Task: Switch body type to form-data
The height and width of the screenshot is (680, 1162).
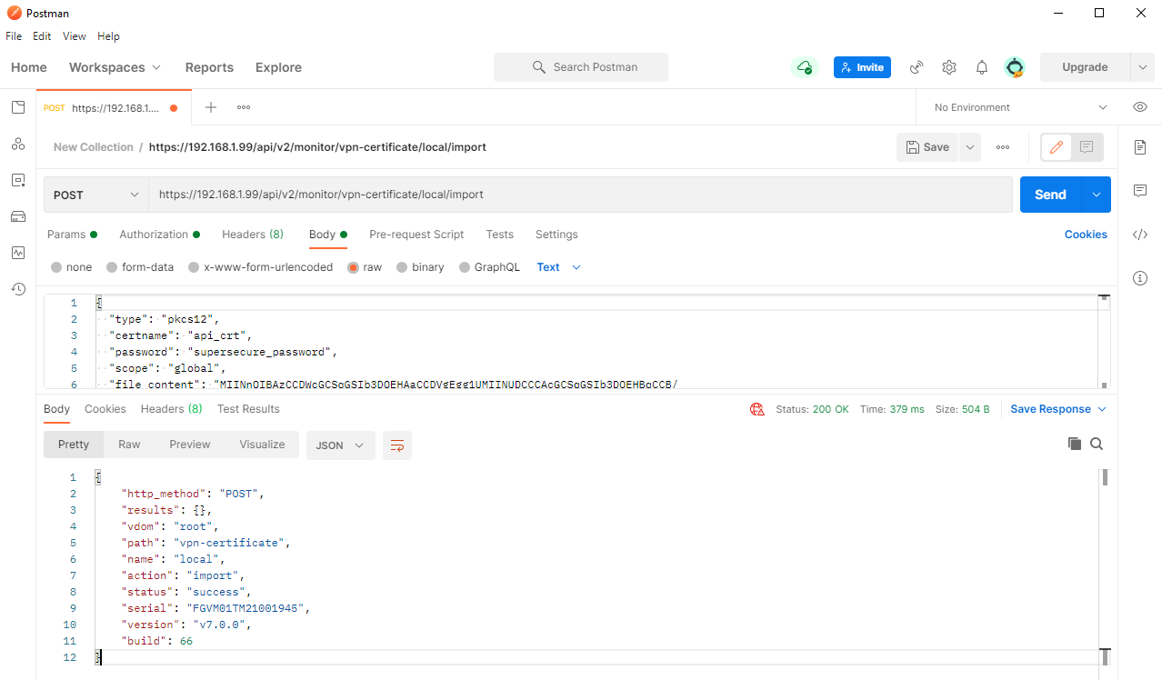Action: coord(139,266)
